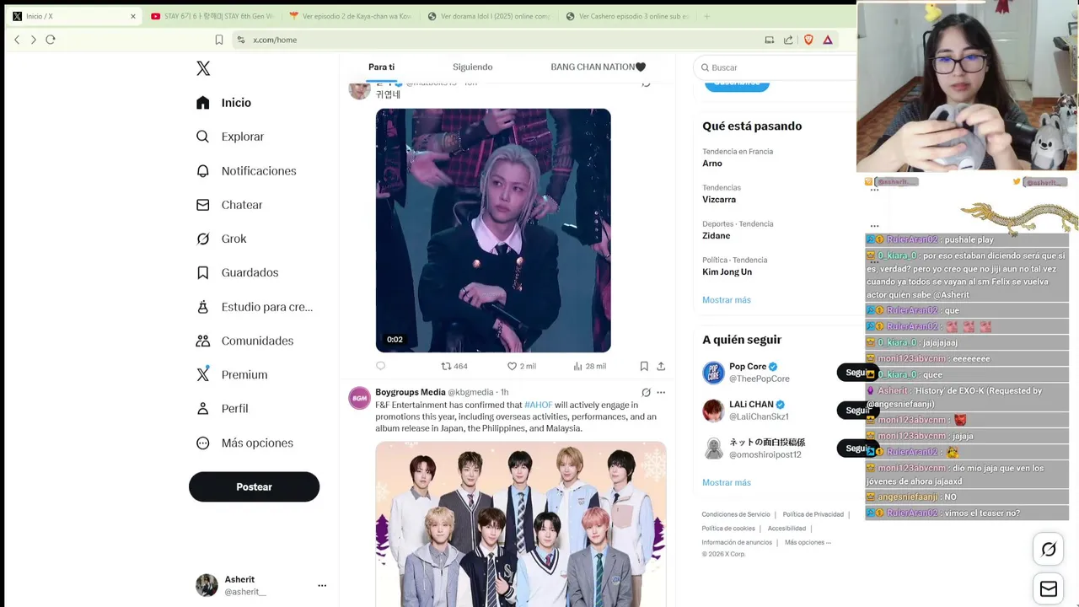Switch to the Siguiendo tab
The height and width of the screenshot is (607, 1079).
tap(472, 67)
